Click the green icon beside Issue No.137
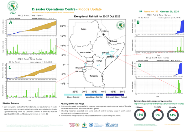The height and width of the screenshot is (132, 188). point(141,11)
